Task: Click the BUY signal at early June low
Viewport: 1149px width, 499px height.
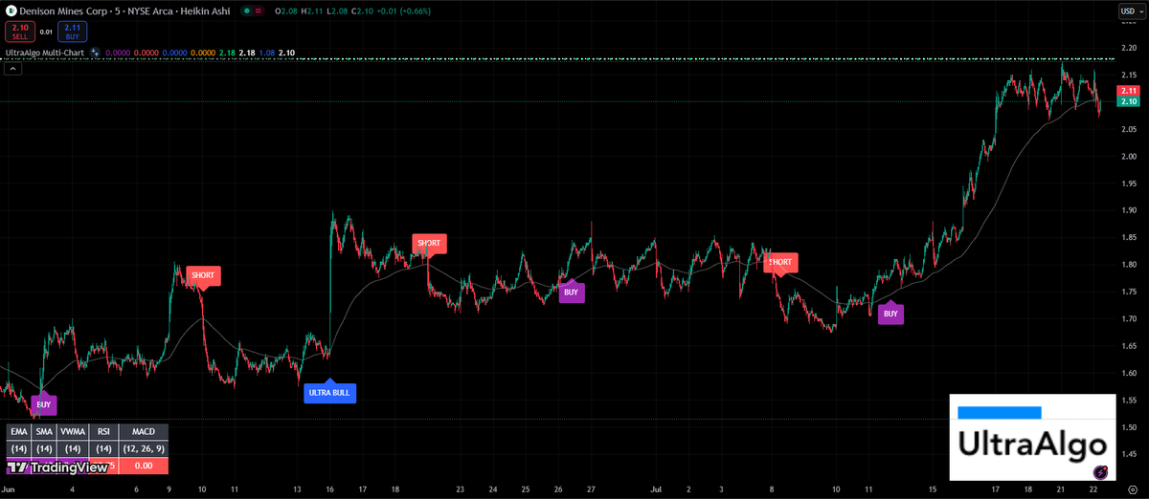Action: tap(43, 404)
